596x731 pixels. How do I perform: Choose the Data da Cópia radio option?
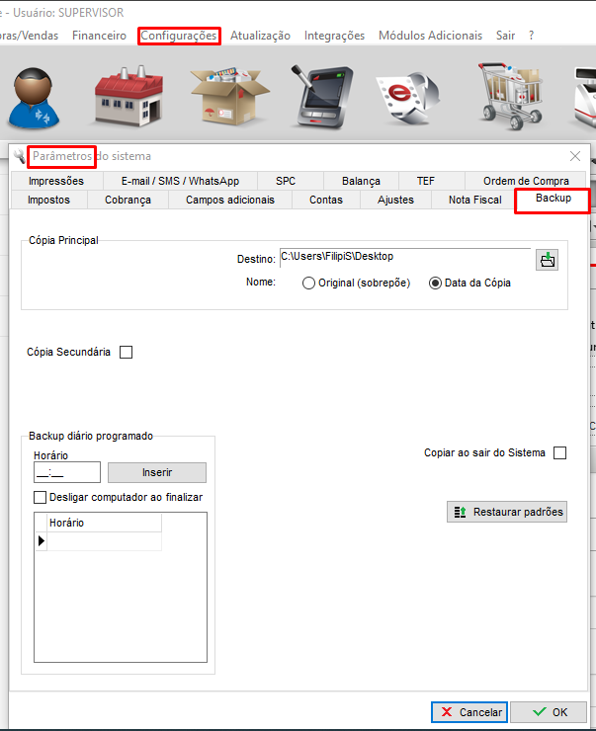point(435,283)
